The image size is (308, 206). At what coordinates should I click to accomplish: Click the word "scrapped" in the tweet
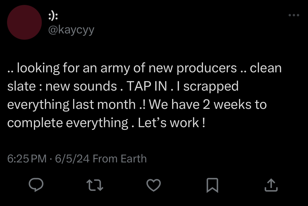click(x=211, y=86)
